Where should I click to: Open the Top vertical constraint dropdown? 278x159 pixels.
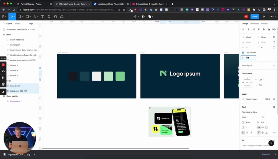[261, 85]
